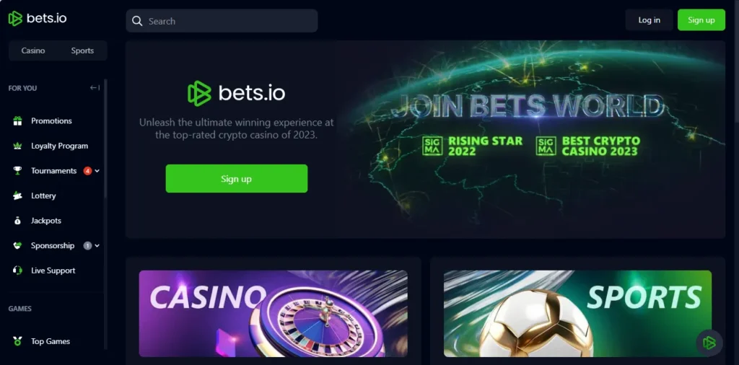739x365 pixels.
Task: Open the Casino roulette thumbnail
Action: pyautogui.click(x=274, y=313)
